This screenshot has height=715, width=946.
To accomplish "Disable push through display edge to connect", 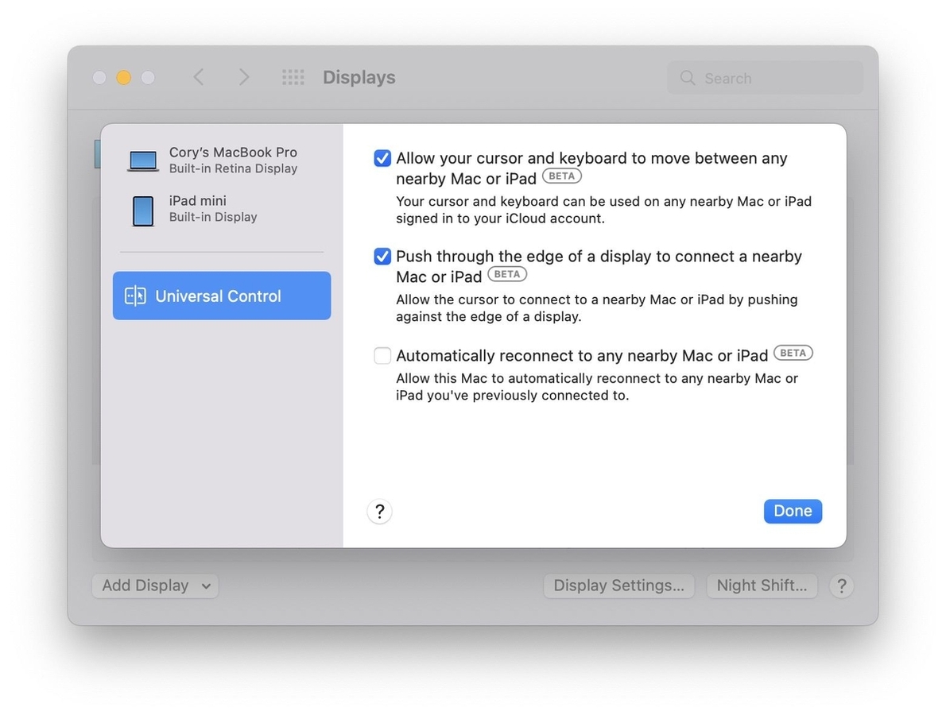I will (x=382, y=256).
